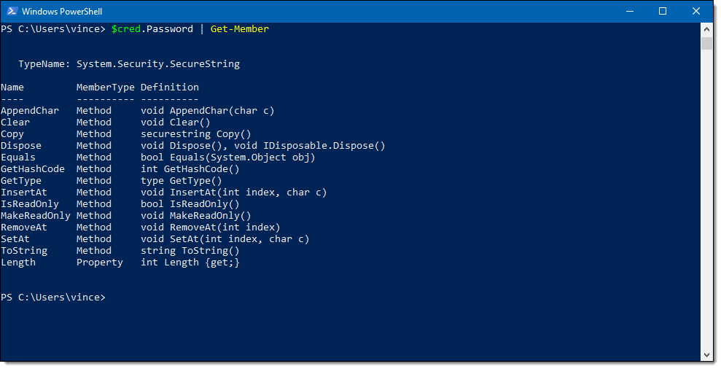Click the $cred variable in the command

[x=126, y=29]
